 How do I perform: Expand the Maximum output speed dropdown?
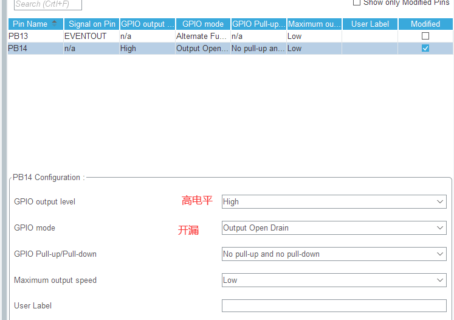334,280
